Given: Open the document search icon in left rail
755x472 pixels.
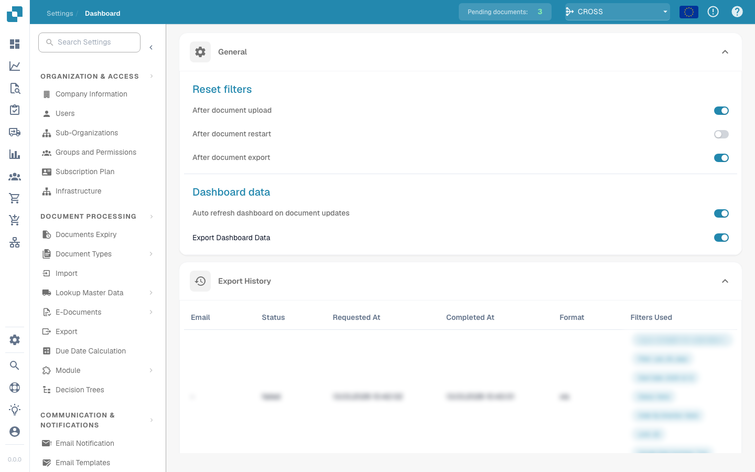Looking at the screenshot, I should pyautogui.click(x=15, y=88).
